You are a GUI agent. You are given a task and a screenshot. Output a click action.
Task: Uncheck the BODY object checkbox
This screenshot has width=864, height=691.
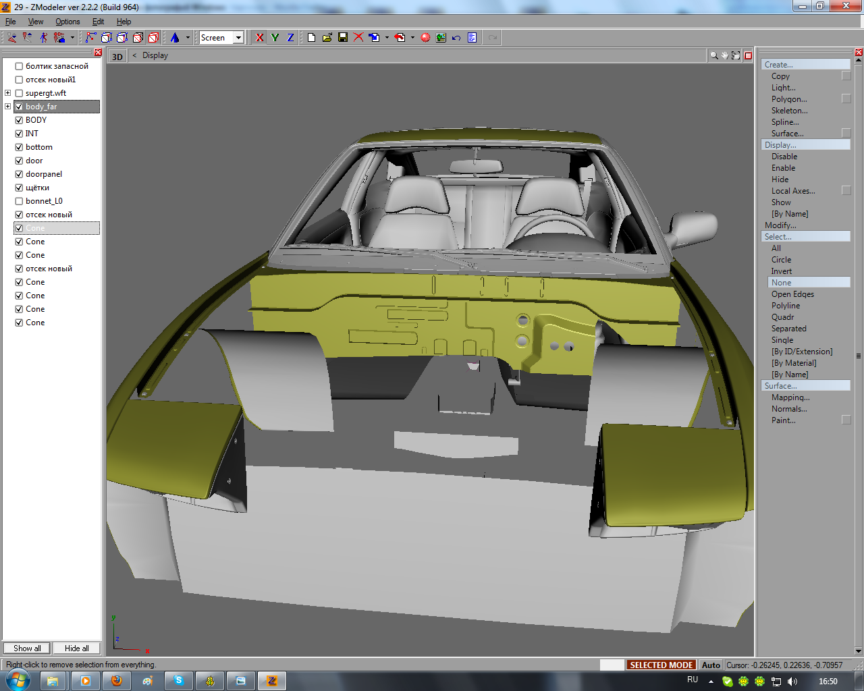point(19,120)
